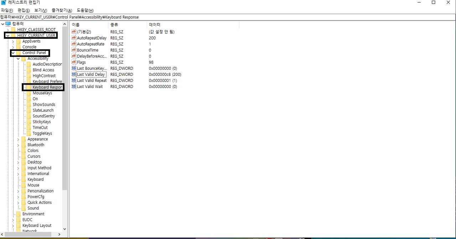Select the Keyboard Response key

(47, 87)
